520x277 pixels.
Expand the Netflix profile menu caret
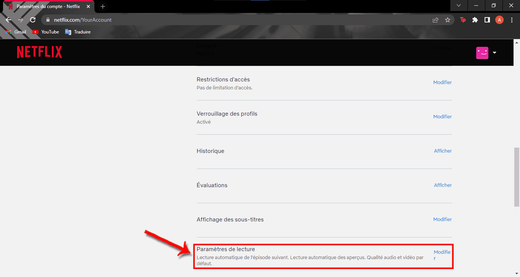pos(494,53)
